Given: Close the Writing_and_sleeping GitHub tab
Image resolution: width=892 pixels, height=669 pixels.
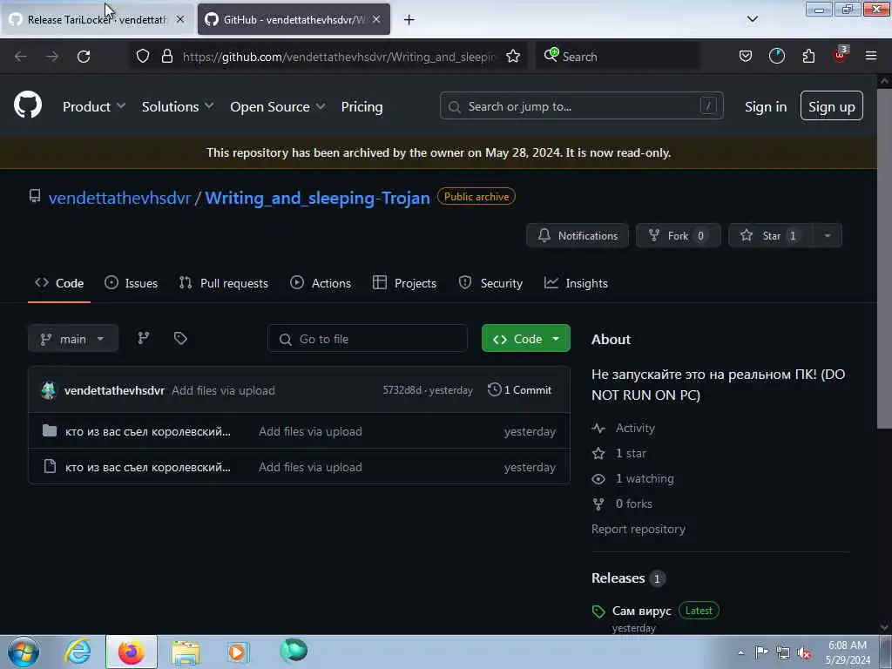Looking at the screenshot, I should point(376,19).
